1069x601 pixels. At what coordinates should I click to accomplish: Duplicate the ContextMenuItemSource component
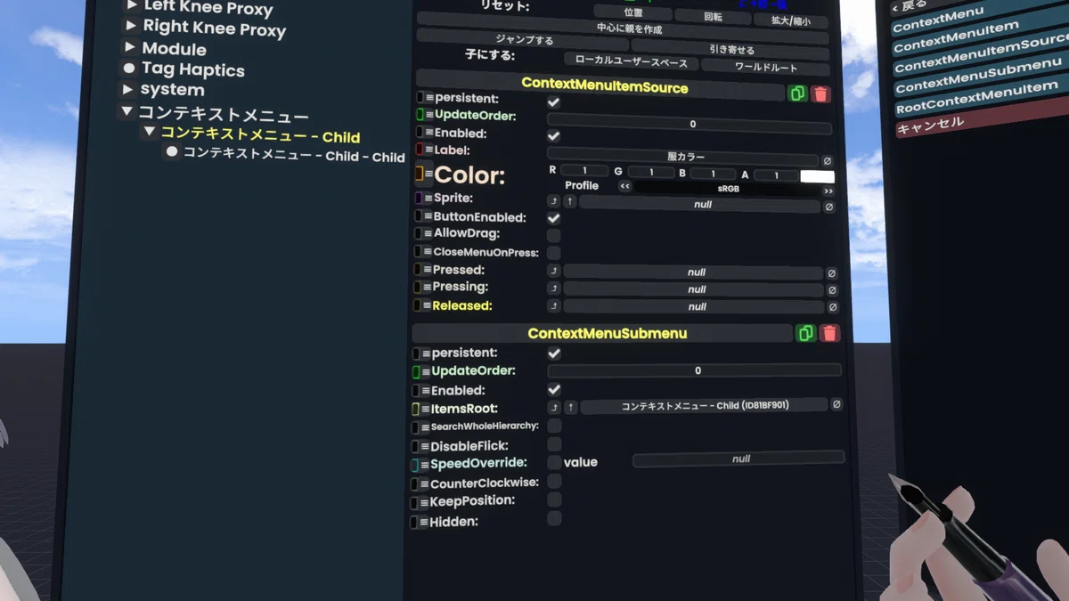click(797, 93)
